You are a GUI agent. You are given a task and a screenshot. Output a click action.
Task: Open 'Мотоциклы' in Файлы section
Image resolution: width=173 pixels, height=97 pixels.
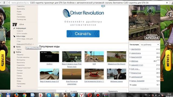coord(21,60)
